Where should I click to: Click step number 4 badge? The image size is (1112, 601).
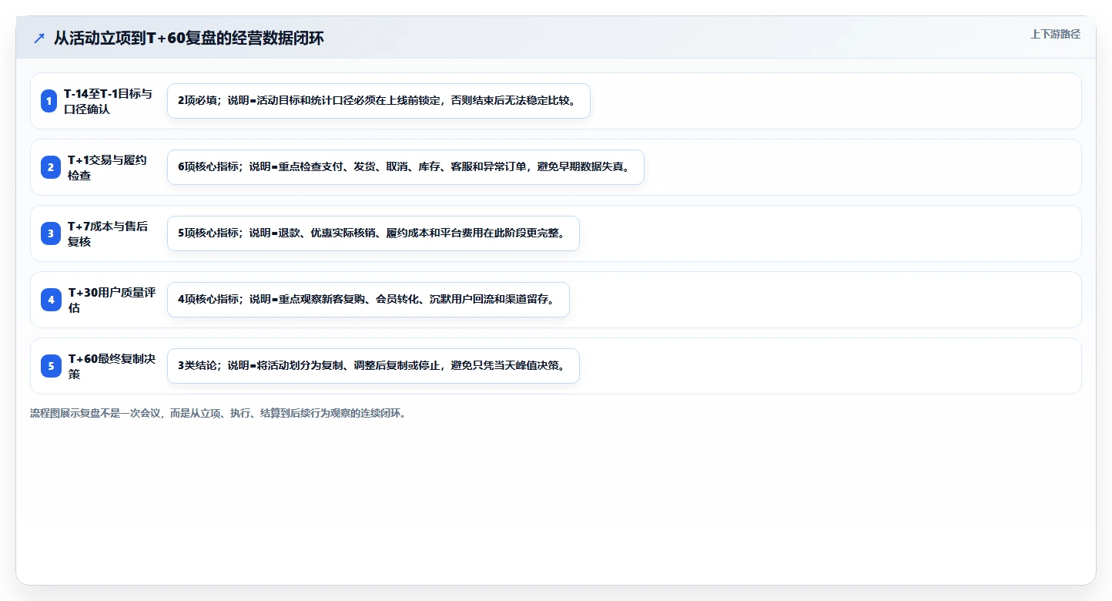(51, 300)
